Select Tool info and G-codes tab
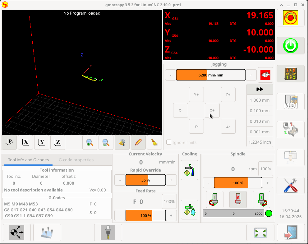The height and width of the screenshot is (244, 308). [28, 160]
